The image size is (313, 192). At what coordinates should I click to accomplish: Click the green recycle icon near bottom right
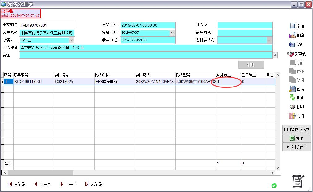point(274,186)
